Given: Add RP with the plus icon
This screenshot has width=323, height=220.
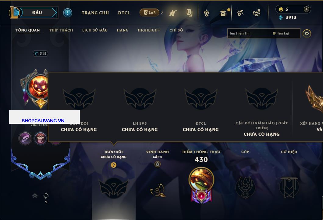Looking at the screenshot, I should tap(307, 9).
